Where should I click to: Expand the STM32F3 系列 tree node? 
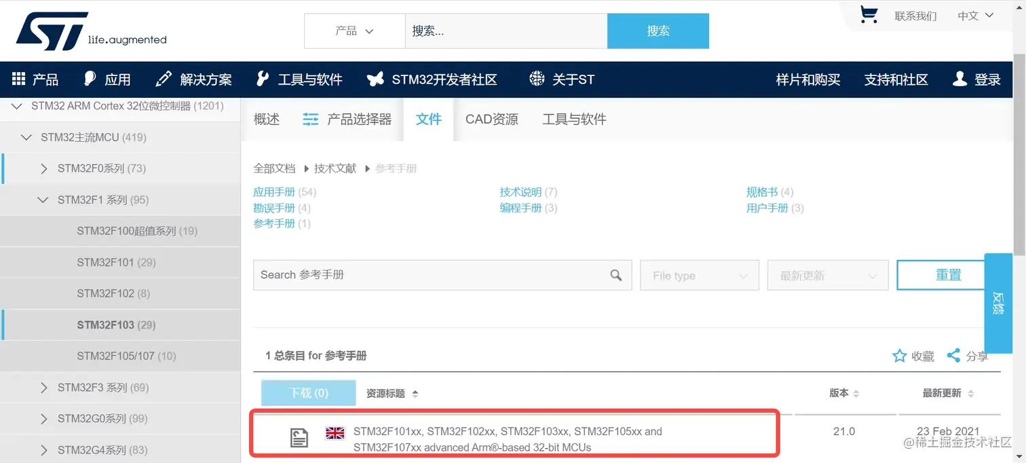44,388
